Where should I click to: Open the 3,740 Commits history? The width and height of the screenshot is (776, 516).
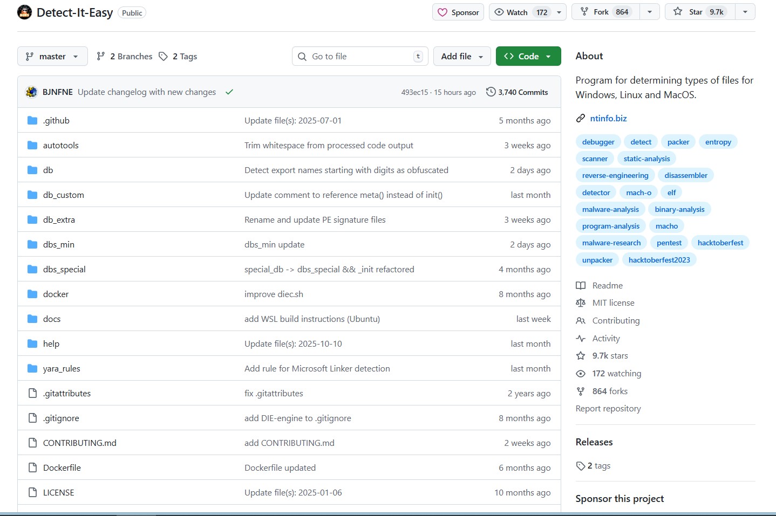[x=517, y=92]
